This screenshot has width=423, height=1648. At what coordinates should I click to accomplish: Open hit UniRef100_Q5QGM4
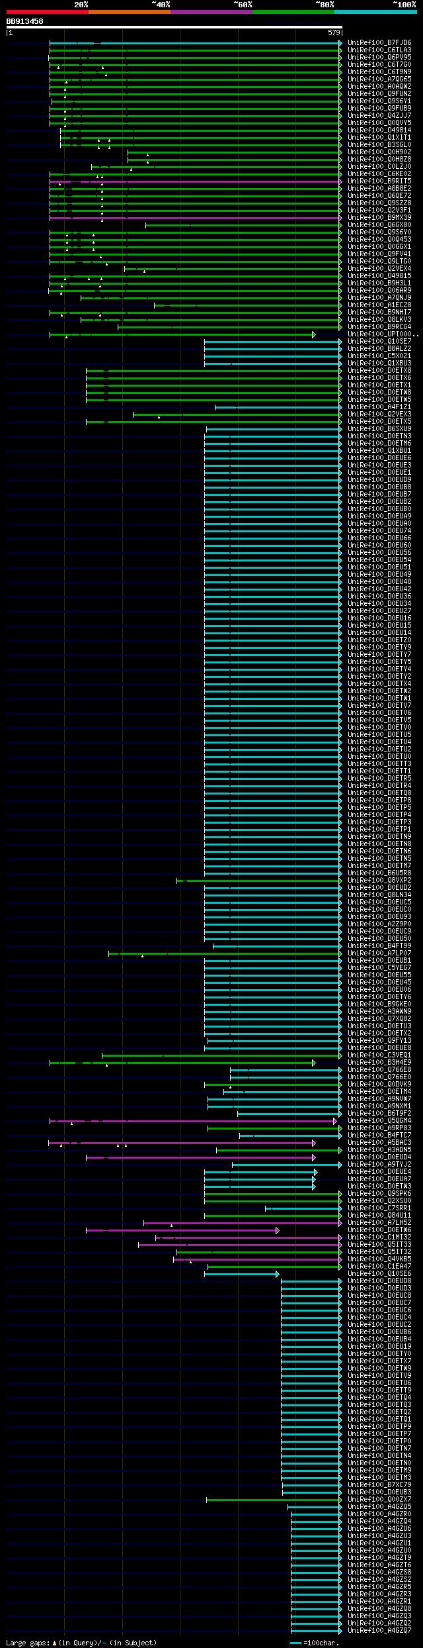point(379,1121)
